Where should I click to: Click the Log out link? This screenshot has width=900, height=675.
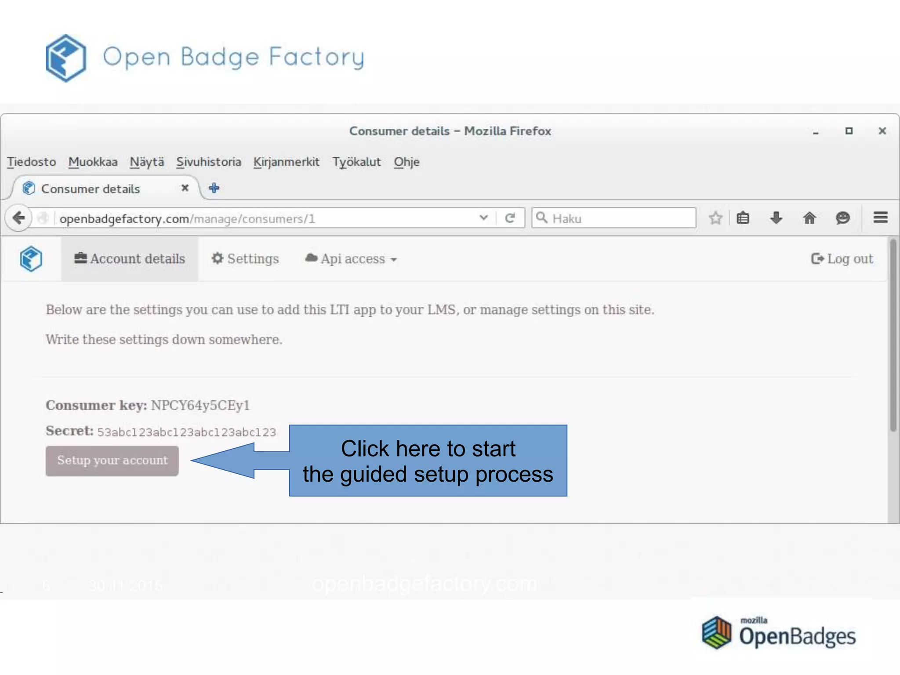pos(842,259)
